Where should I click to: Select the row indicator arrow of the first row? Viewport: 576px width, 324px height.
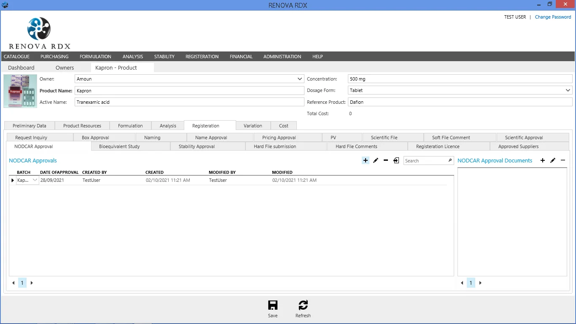(13, 181)
